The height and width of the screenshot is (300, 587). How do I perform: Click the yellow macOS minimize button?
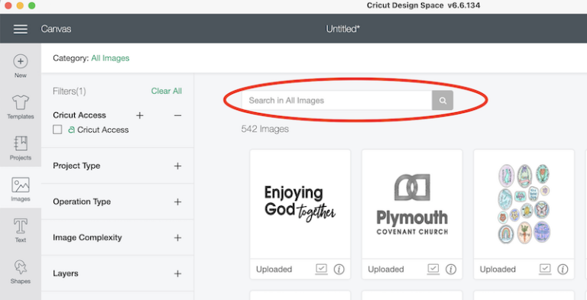point(20,5)
